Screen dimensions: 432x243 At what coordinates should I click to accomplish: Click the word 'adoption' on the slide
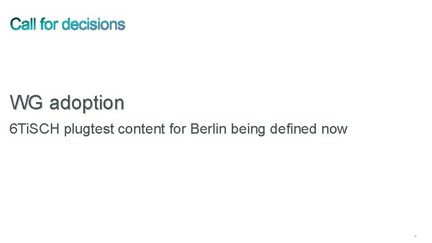point(87,104)
